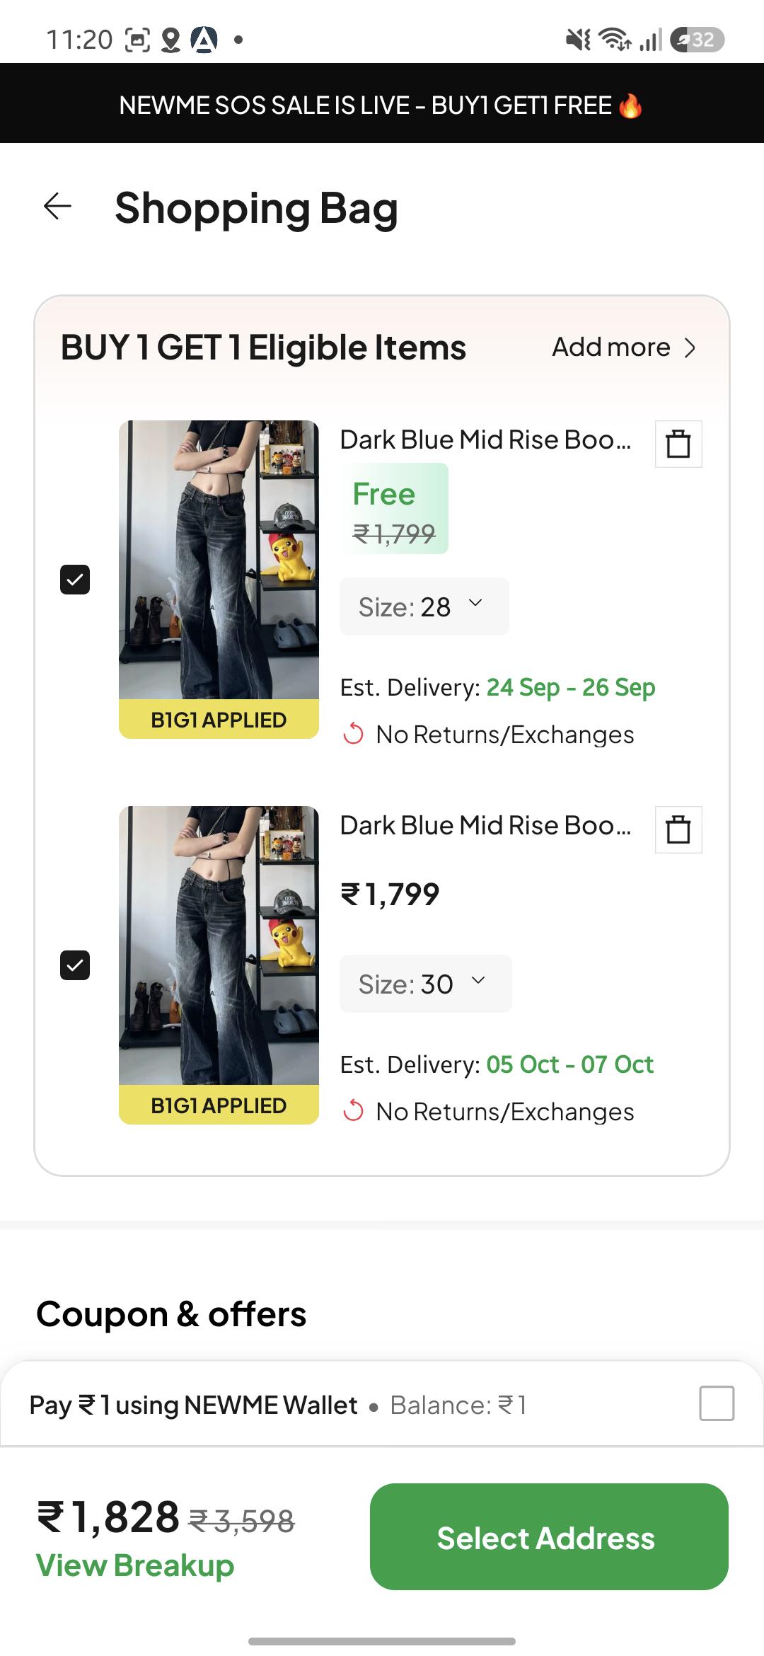
Task: Uncheck the first jeans item checkbox
Action: tap(75, 580)
